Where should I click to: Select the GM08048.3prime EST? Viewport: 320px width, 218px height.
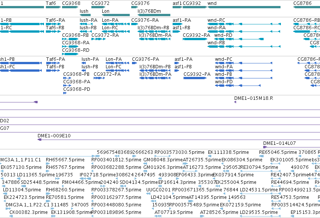click(x=145, y=164)
